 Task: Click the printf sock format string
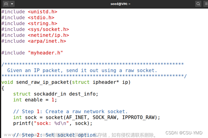pyautogui.click(x=51, y=123)
